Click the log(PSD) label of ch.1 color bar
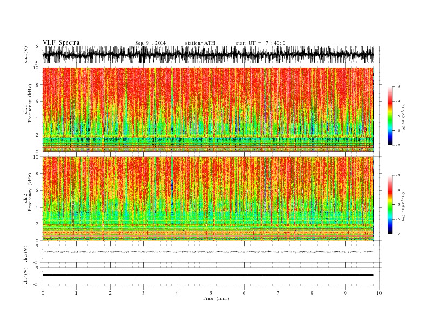The height and width of the screenshot is (329, 427). (404, 118)
